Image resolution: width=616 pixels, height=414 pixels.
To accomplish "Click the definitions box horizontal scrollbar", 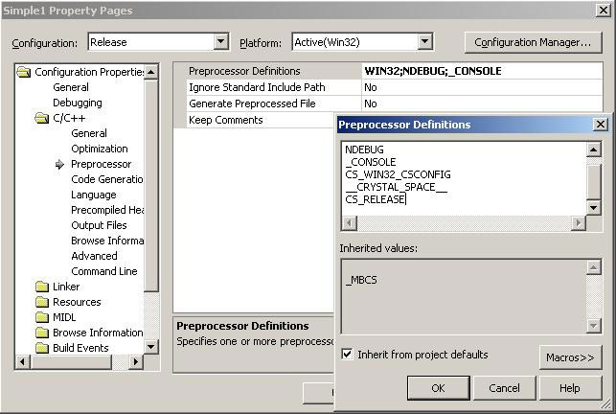I will [464, 223].
